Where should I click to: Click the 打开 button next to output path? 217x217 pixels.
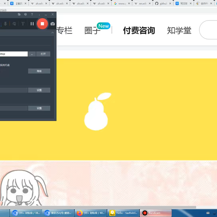pos(43,54)
